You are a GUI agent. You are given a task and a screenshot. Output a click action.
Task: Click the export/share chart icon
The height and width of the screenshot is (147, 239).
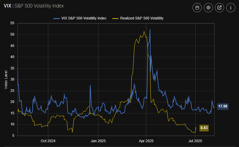[219, 7]
